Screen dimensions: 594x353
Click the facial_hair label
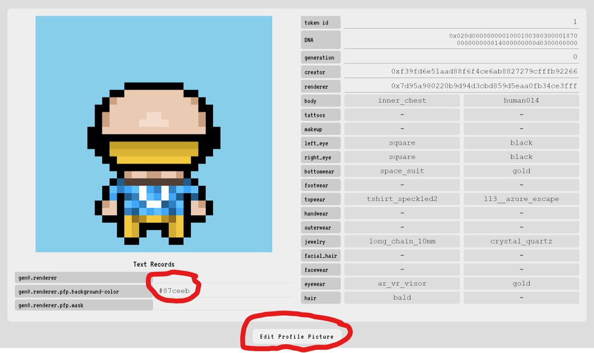(x=321, y=256)
